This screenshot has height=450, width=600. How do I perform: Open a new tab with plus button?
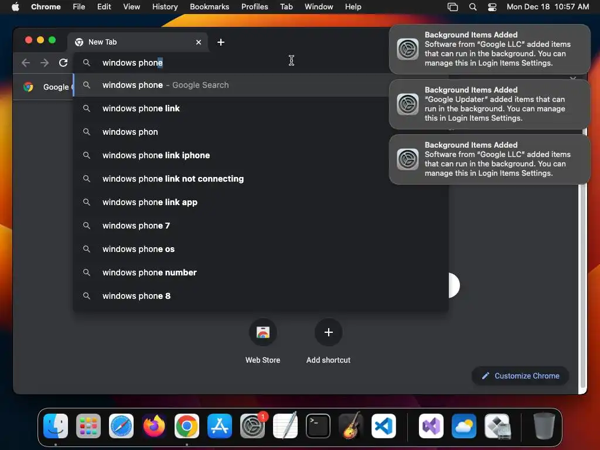221,42
